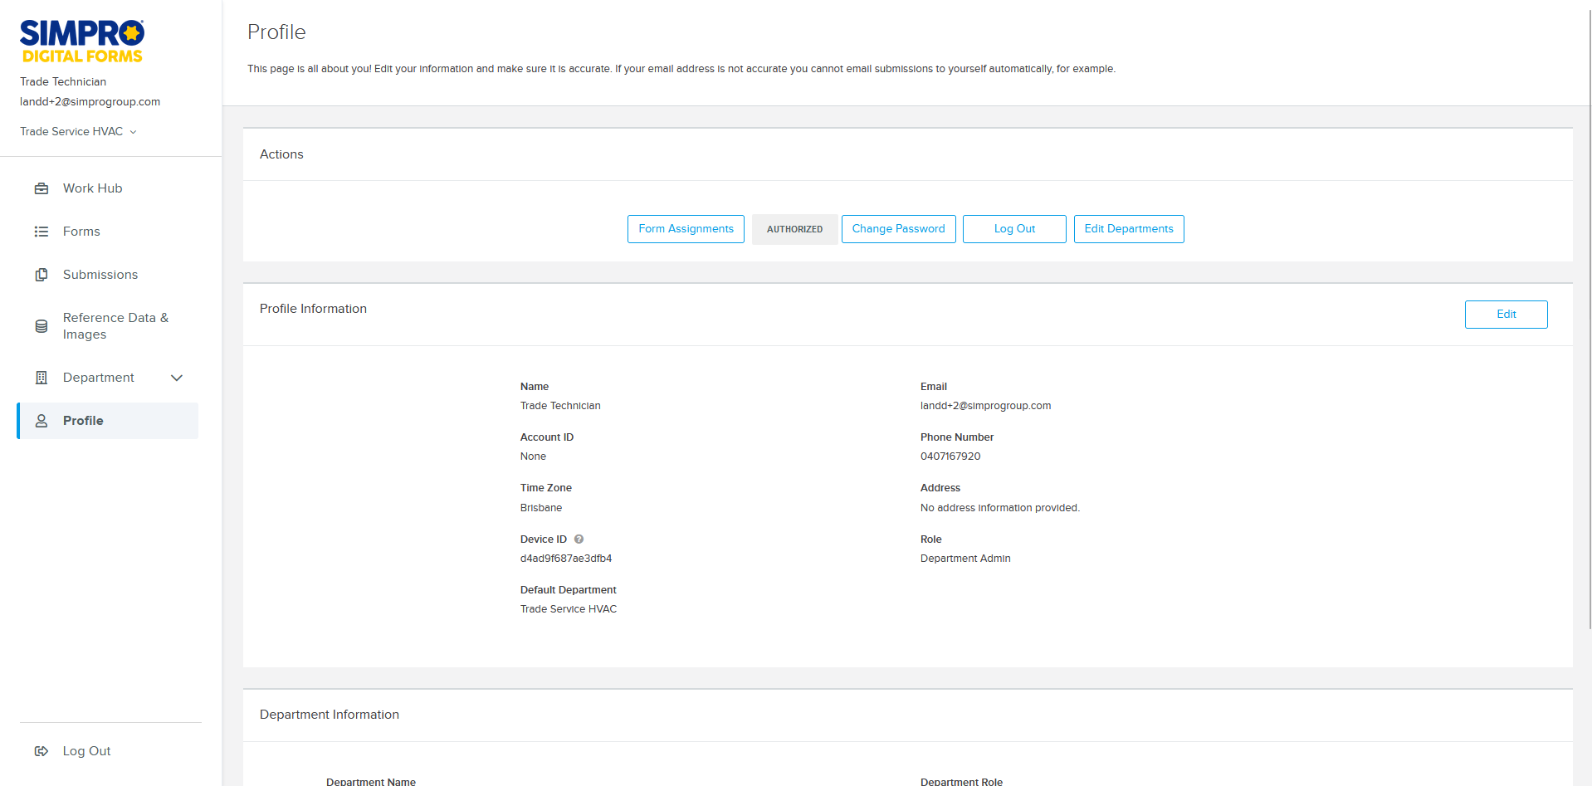Expand the Department submenu chevron
This screenshot has width=1592, height=786.
177,378
